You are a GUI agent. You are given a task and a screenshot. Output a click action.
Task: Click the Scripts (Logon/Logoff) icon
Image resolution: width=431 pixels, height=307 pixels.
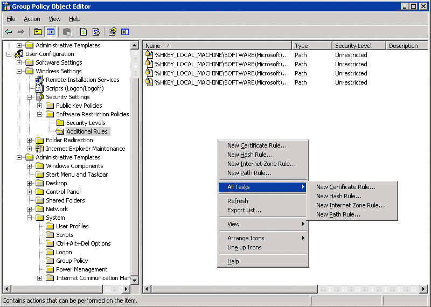39,88
